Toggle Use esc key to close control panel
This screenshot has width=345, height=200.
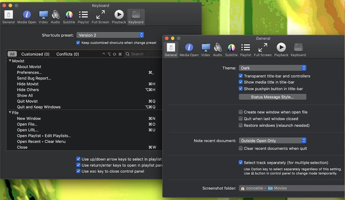click(78, 171)
